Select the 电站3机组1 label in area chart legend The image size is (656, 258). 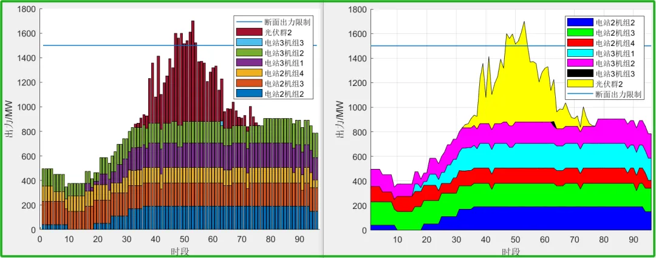(x=614, y=53)
